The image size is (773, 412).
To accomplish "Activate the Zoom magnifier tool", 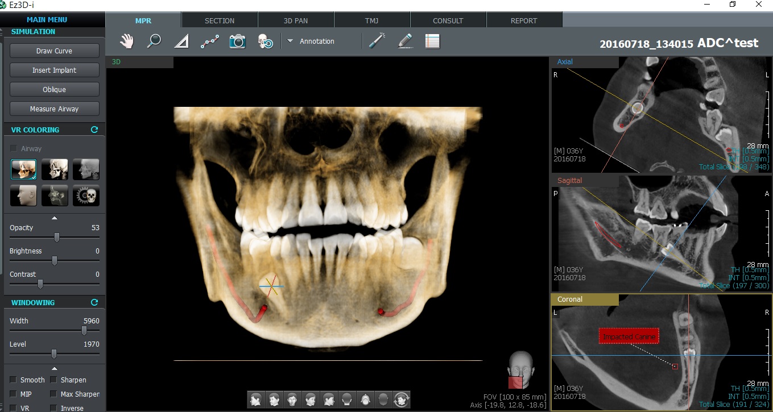I will (x=154, y=41).
